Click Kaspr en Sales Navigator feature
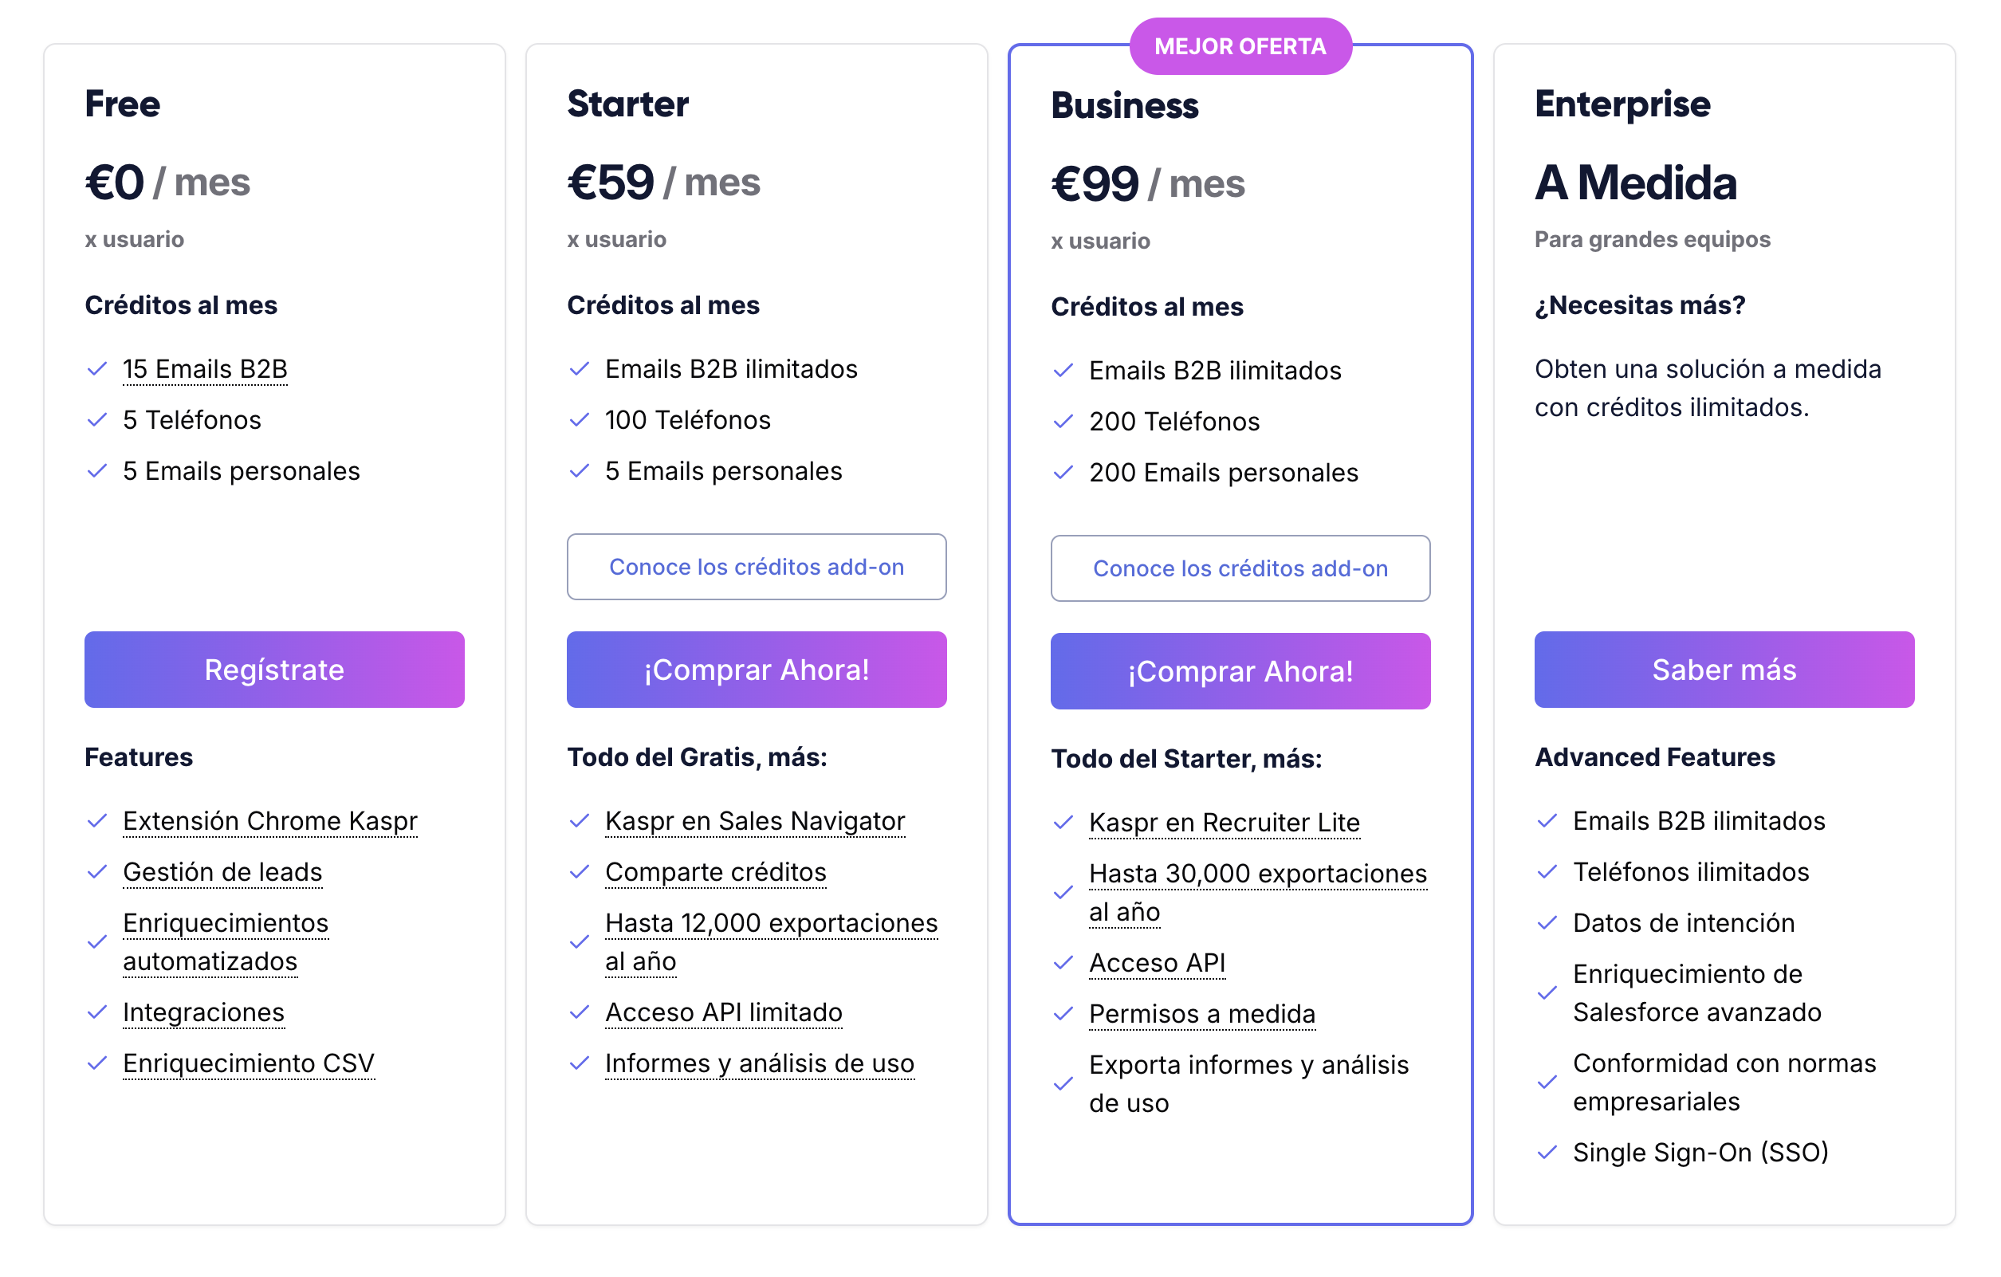Screen dimensions: 2001x1277 tap(754, 821)
